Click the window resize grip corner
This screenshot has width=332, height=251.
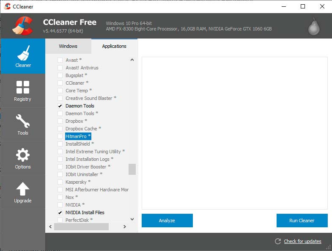329,248
